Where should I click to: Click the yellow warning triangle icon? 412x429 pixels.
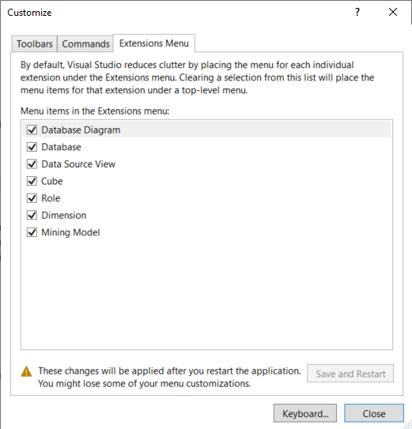click(x=26, y=371)
